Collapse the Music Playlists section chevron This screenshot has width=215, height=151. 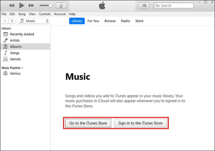[22, 68]
